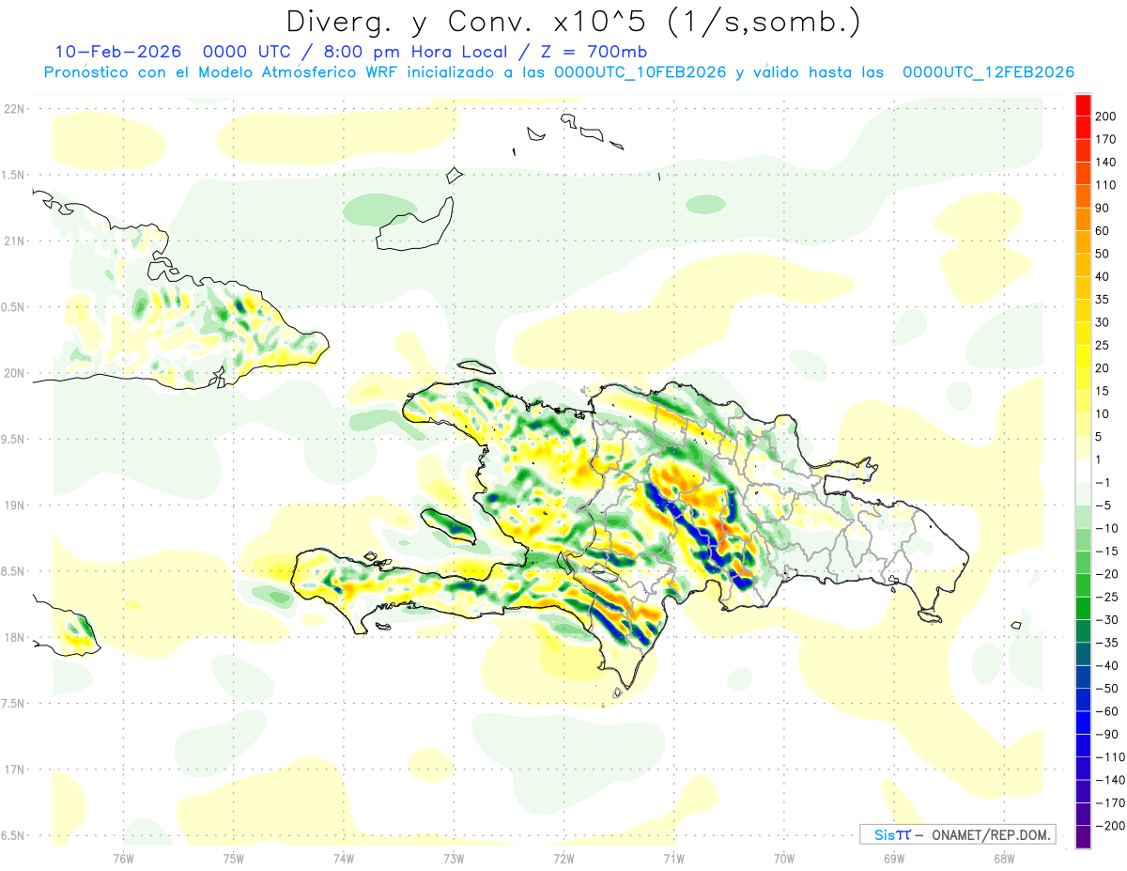1127x871 pixels.
Task: Click the color bar label "-25"
Action: coord(1109,597)
